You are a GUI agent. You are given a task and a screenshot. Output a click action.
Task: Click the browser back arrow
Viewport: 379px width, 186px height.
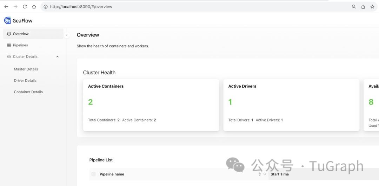pos(6,7)
